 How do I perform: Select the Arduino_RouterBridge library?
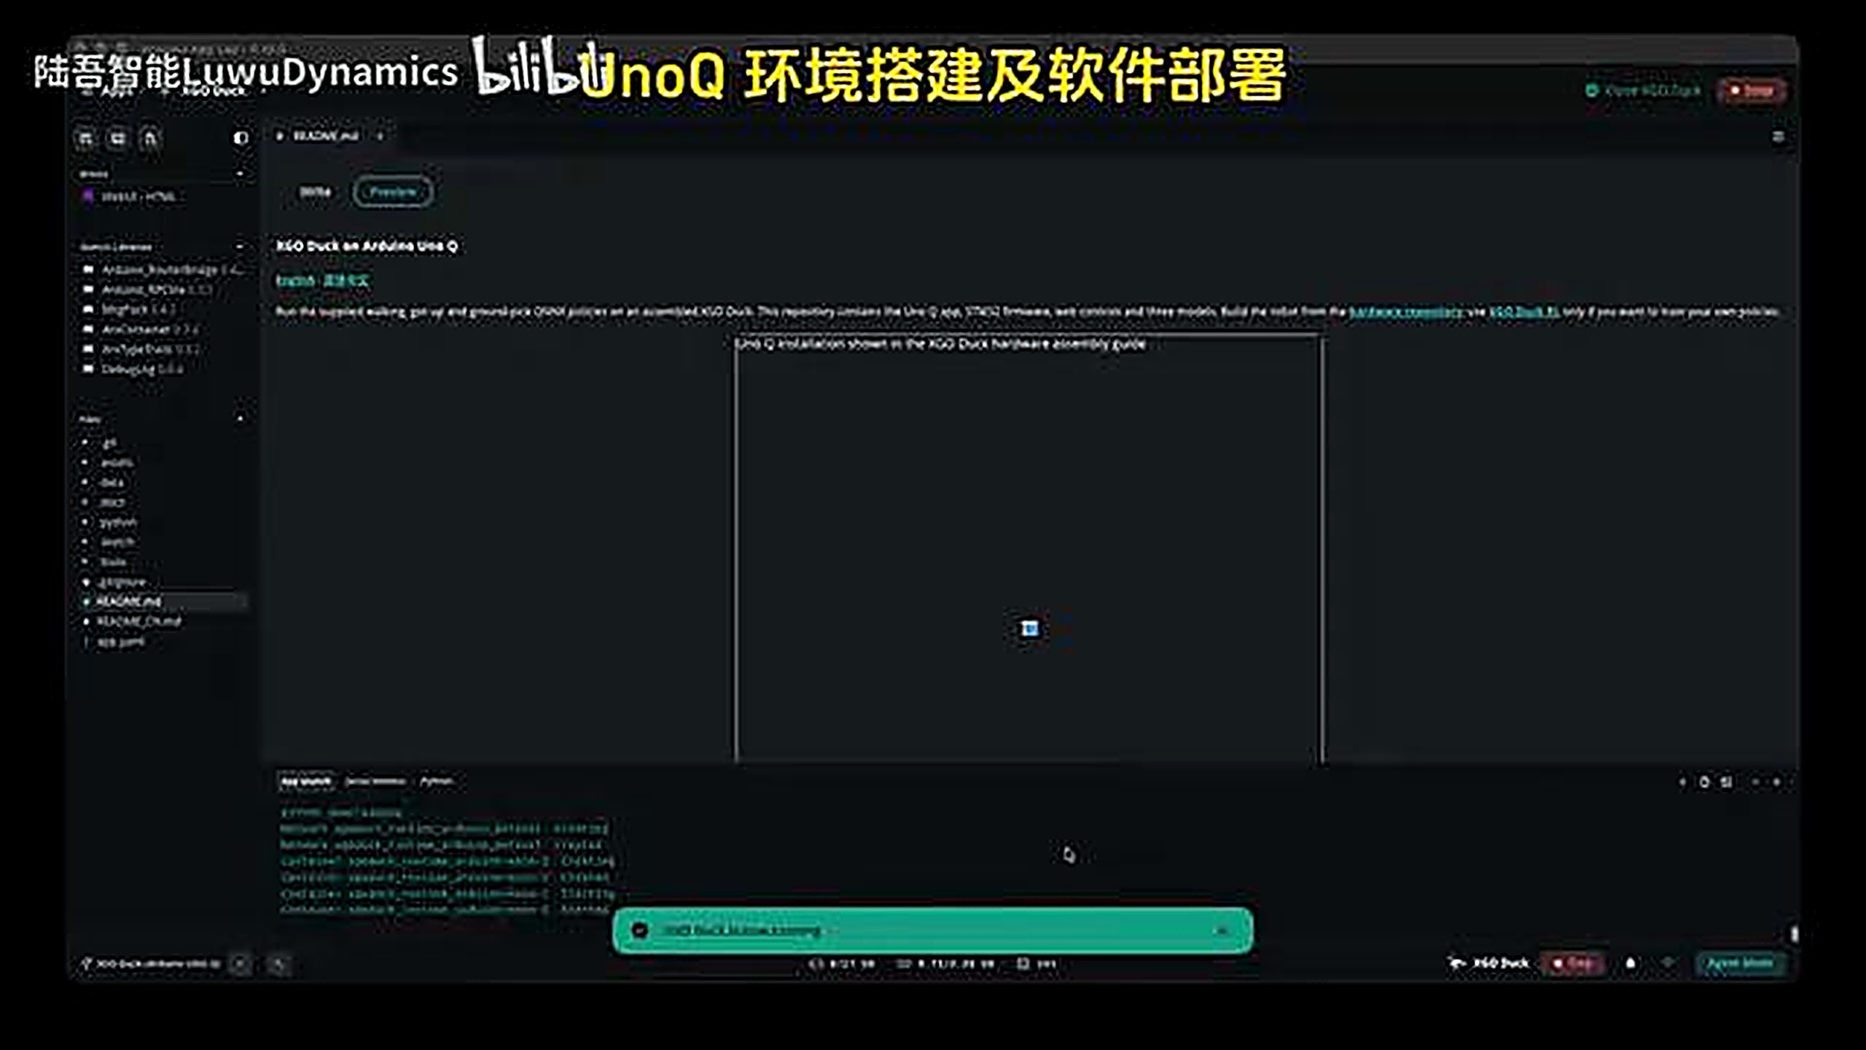click(162, 270)
